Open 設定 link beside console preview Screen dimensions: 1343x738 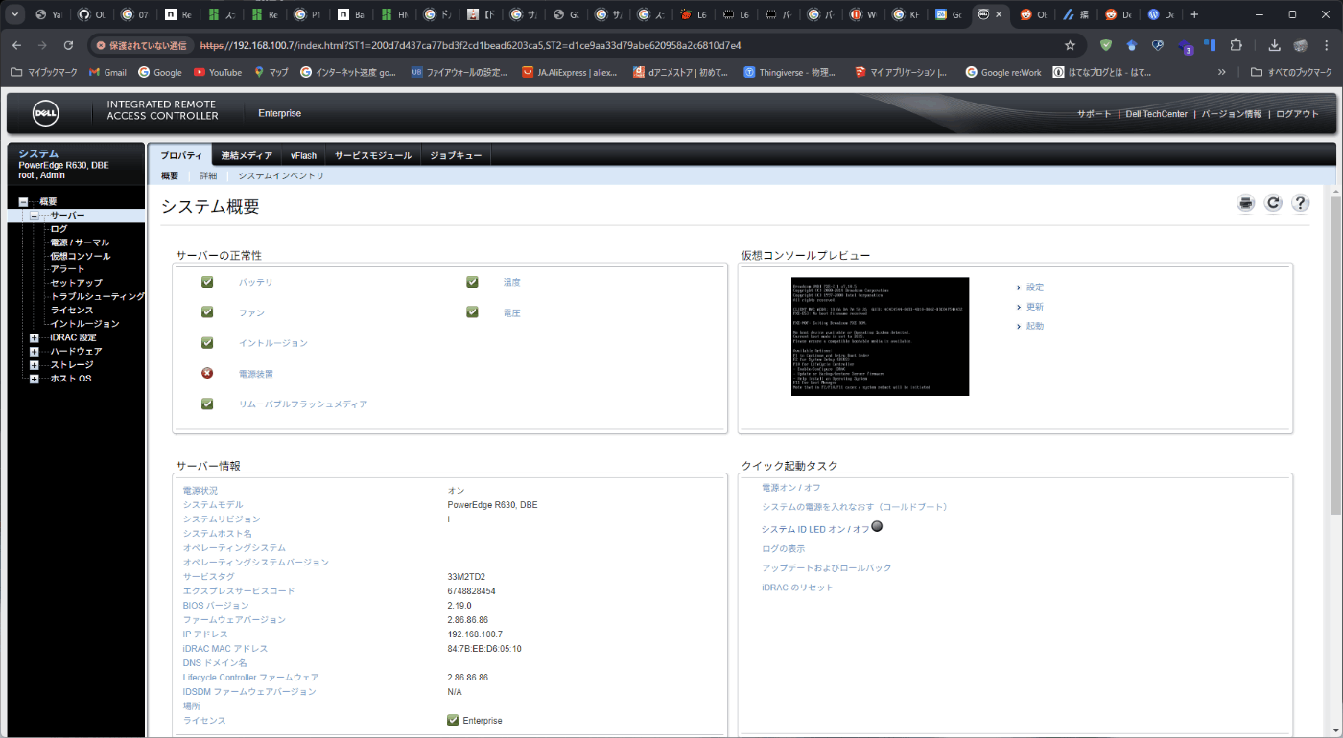pos(1034,288)
